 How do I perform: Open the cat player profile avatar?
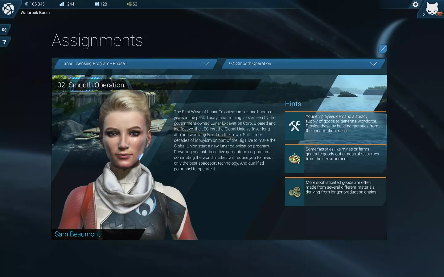[x=432, y=9]
